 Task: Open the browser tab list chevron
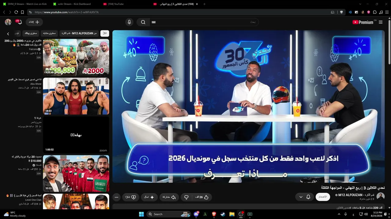[360, 4]
